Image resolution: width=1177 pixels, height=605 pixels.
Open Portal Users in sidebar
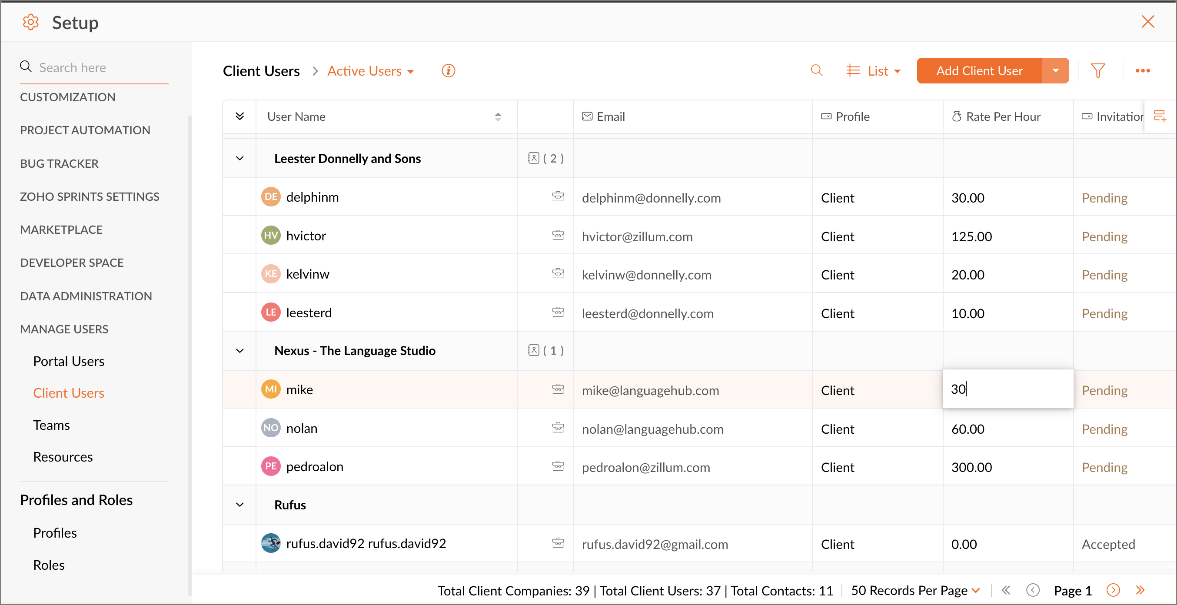click(69, 361)
